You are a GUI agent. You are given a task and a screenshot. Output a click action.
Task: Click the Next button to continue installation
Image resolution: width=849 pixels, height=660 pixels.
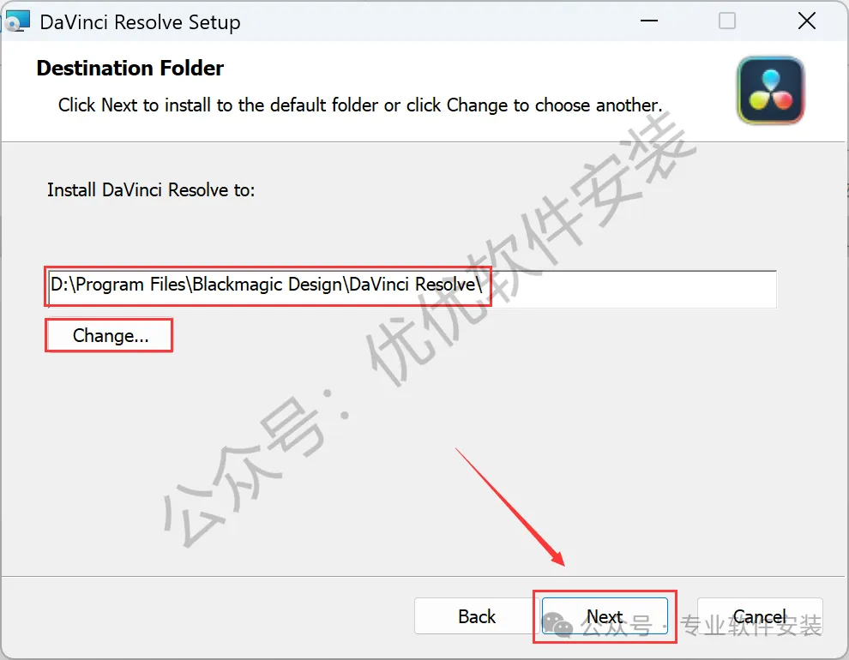pyautogui.click(x=605, y=616)
